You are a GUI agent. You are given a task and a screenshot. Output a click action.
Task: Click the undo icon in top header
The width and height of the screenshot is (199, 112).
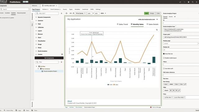[x=180, y=2]
